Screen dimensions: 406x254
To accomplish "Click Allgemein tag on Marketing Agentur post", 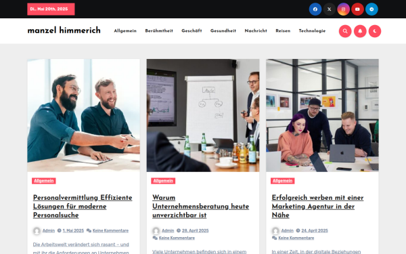I will [282, 181].
